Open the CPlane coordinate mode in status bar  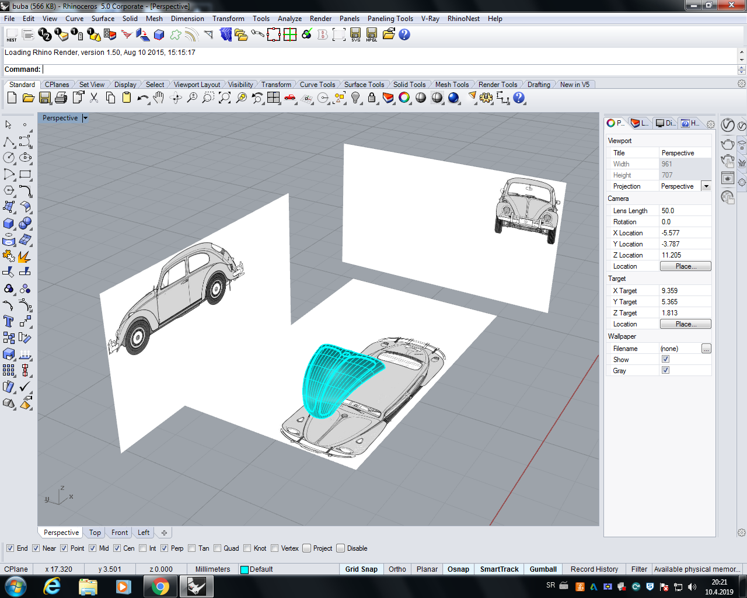click(x=16, y=569)
